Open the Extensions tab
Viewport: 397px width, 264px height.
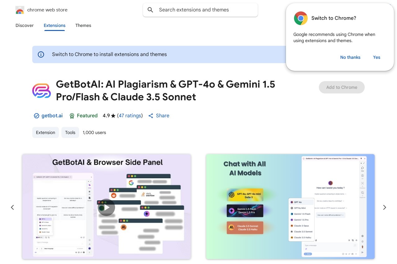pos(55,25)
